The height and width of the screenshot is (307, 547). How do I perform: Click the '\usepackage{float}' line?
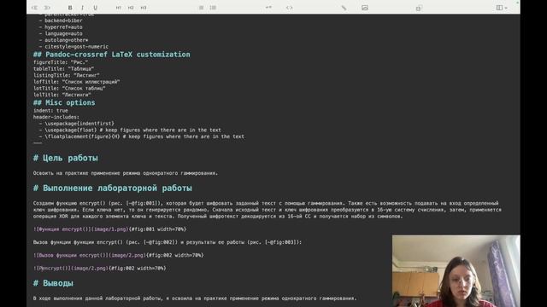point(130,130)
